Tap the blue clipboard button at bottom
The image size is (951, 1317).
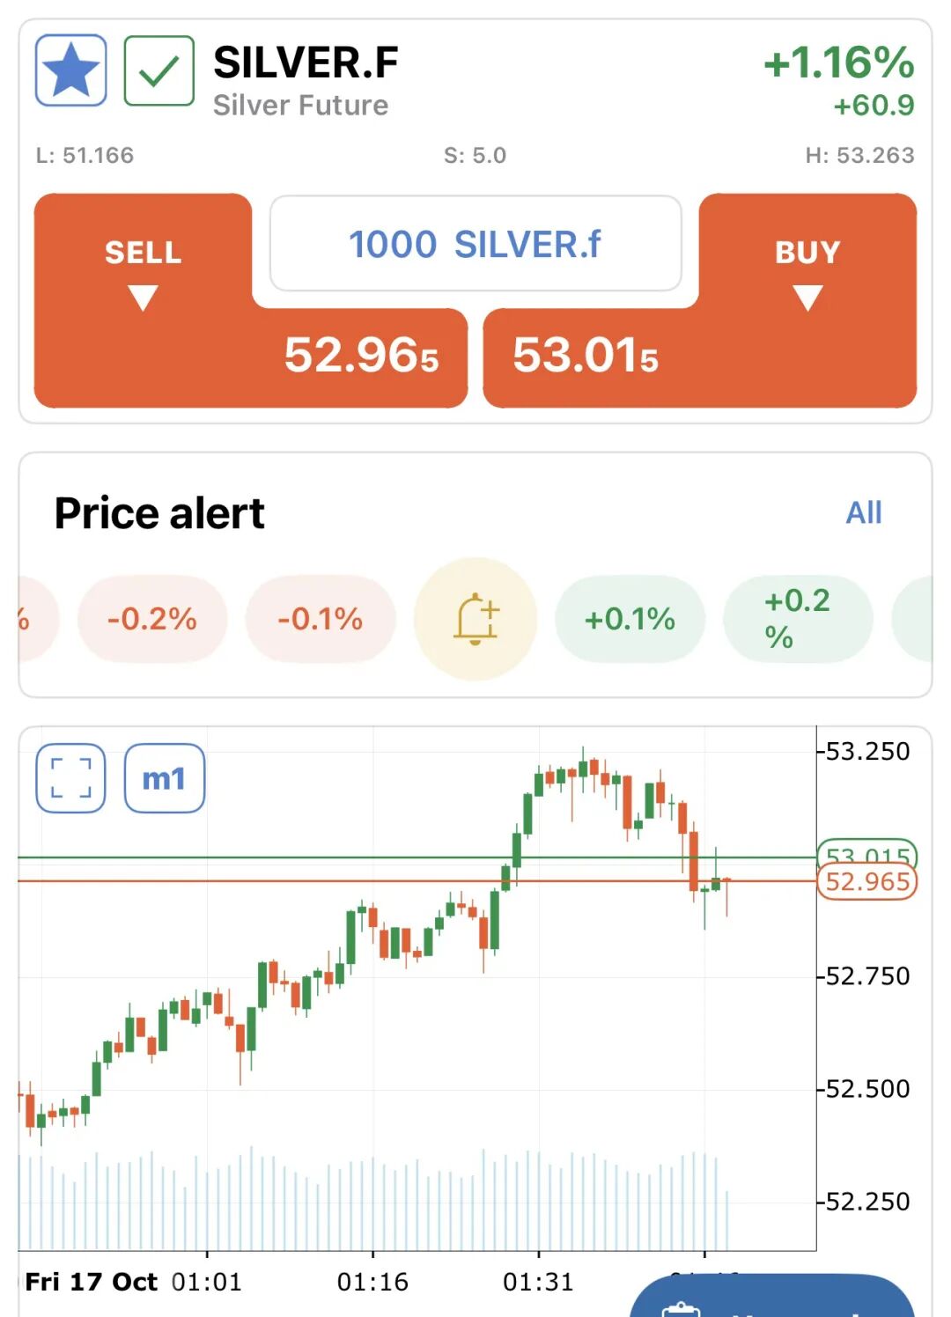770,1301
